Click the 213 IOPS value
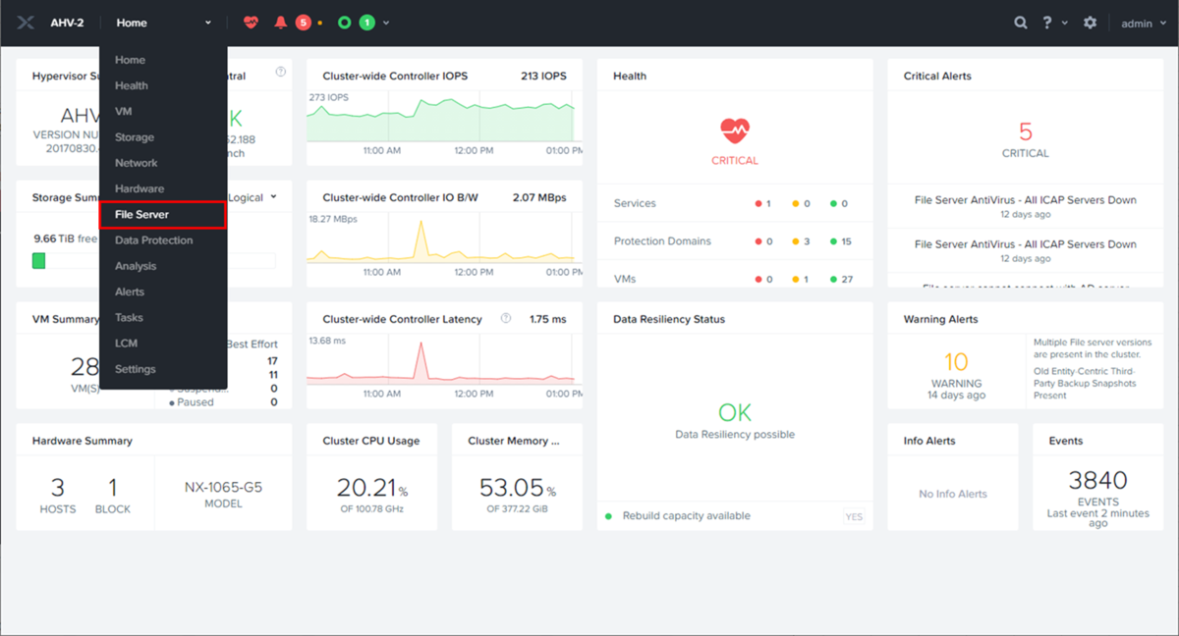 coord(543,76)
